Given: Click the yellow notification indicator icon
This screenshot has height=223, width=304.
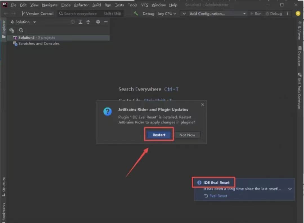Looking at the screenshot, I should pyautogui.click(x=298, y=13).
